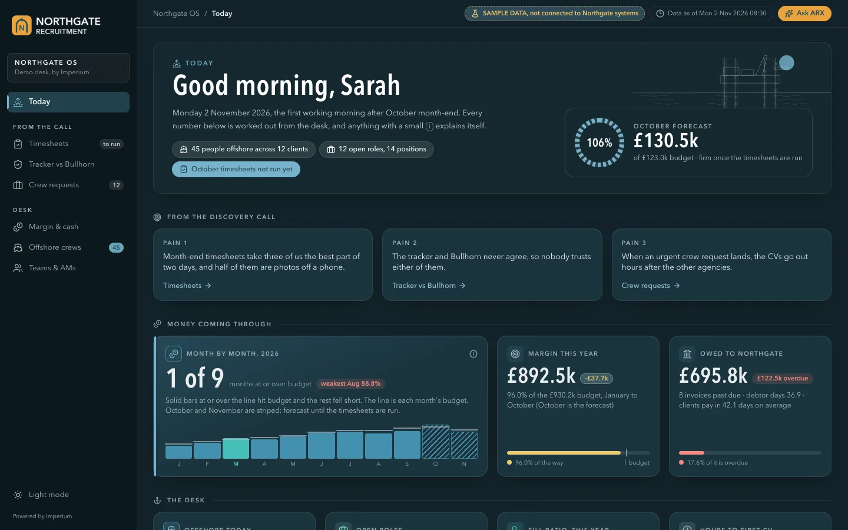Click the Margin this year target icon
Screen dimensions: 848x530
515,354
